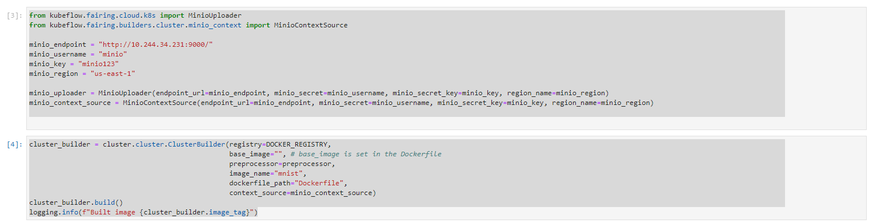The width and height of the screenshot is (873, 223).
Task: Click the minio_uploader assignment line
Action: pos(319,93)
